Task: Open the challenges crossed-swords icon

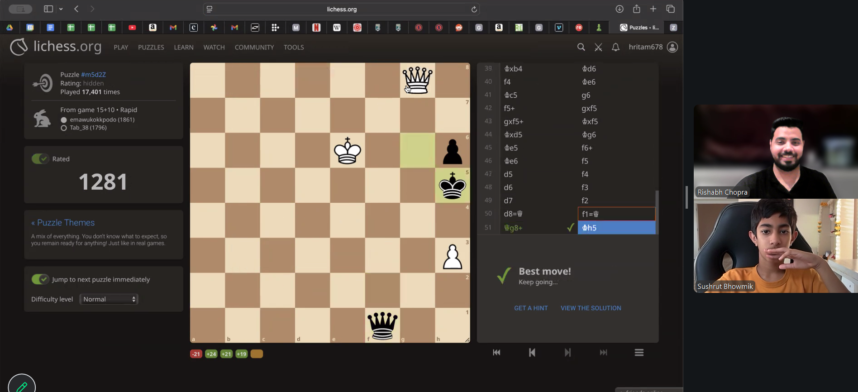Action: click(598, 47)
